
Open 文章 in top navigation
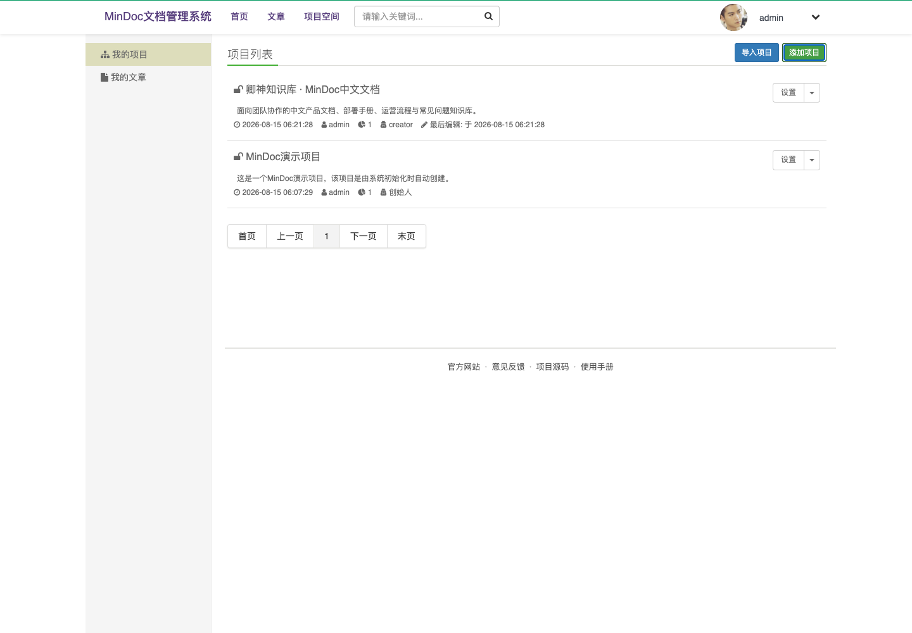point(276,17)
